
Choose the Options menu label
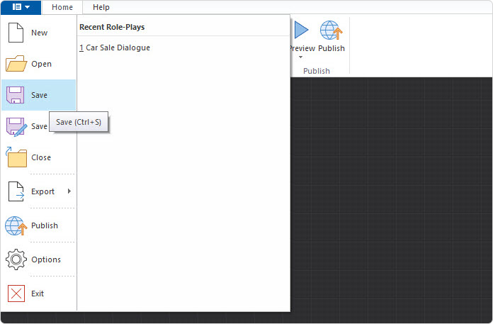click(46, 259)
